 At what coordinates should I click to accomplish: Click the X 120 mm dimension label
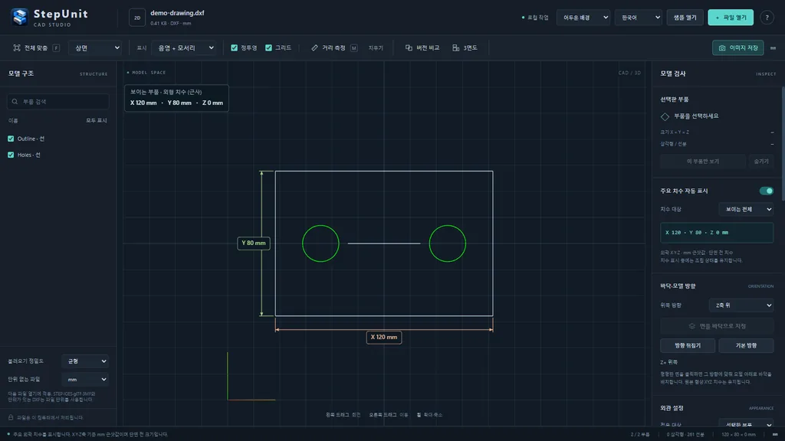point(384,338)
